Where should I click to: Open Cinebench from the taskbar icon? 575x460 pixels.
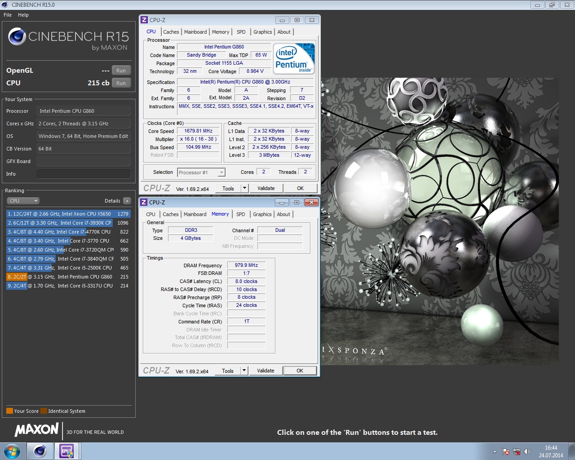coord(40,451)
